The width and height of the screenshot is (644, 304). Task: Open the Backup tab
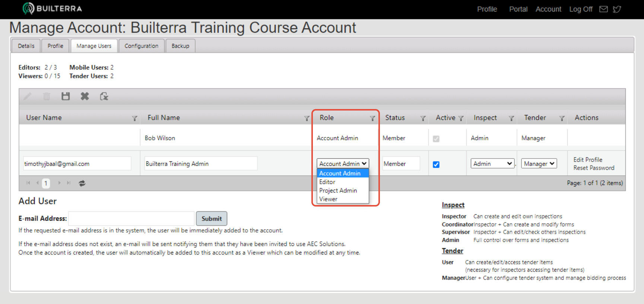pyautogui.click(x=180, y=46)
